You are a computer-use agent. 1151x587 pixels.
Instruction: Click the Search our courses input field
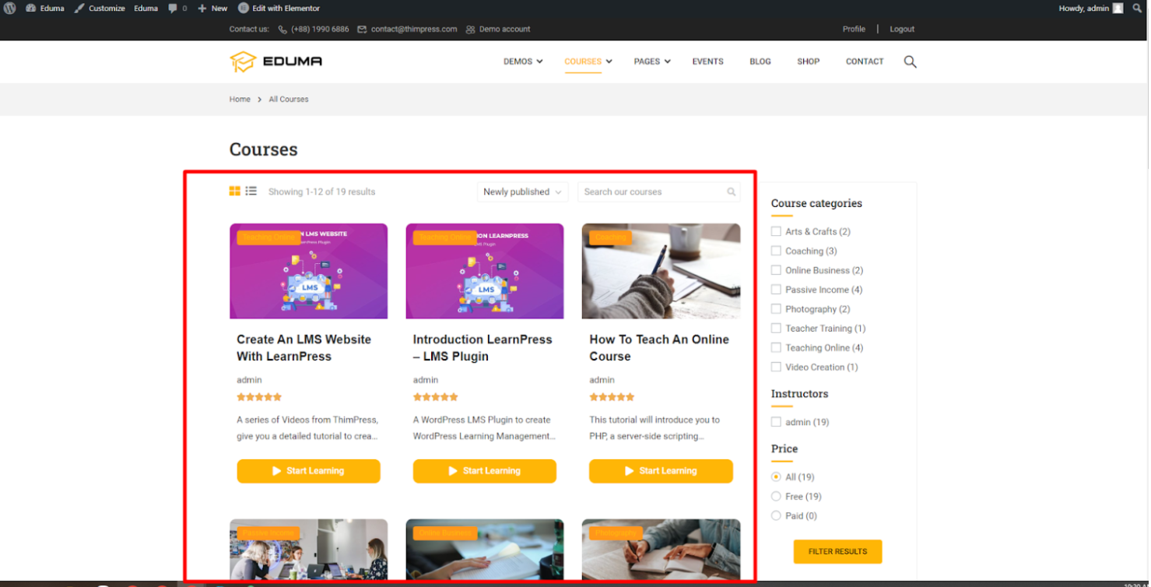tap(659, 192)
